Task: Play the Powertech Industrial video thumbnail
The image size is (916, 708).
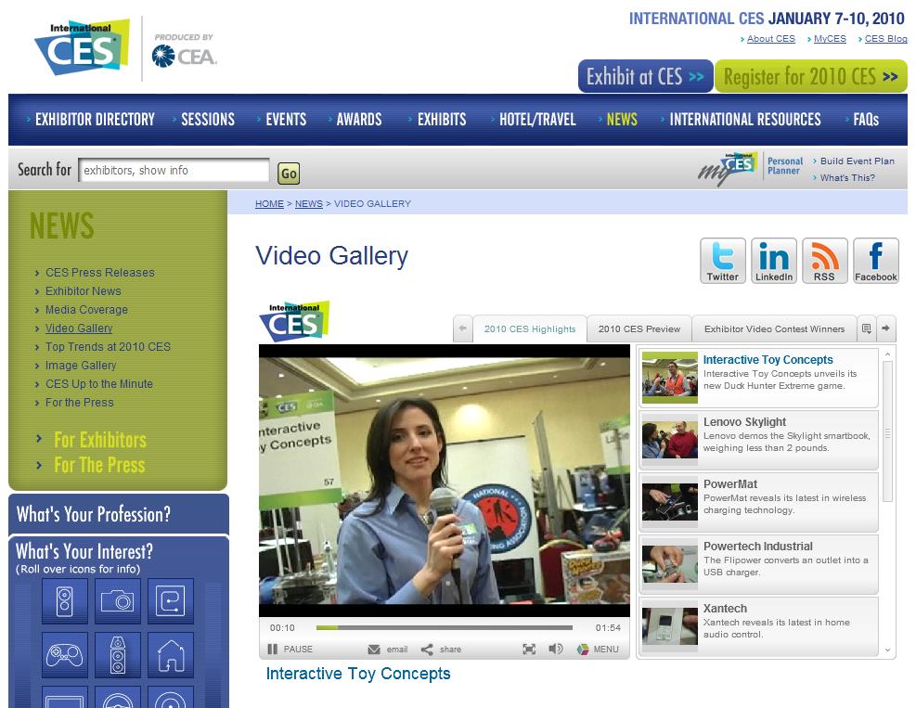Action: point(669,564)
